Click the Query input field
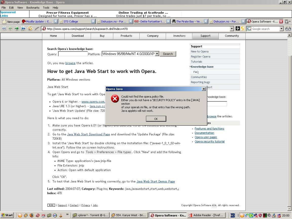 coord(73,54)
